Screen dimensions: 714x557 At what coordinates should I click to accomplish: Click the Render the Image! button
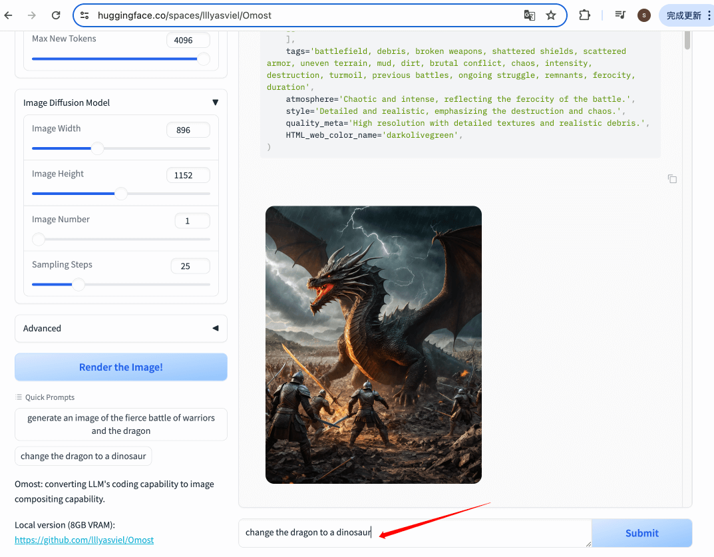click(121, 367)
